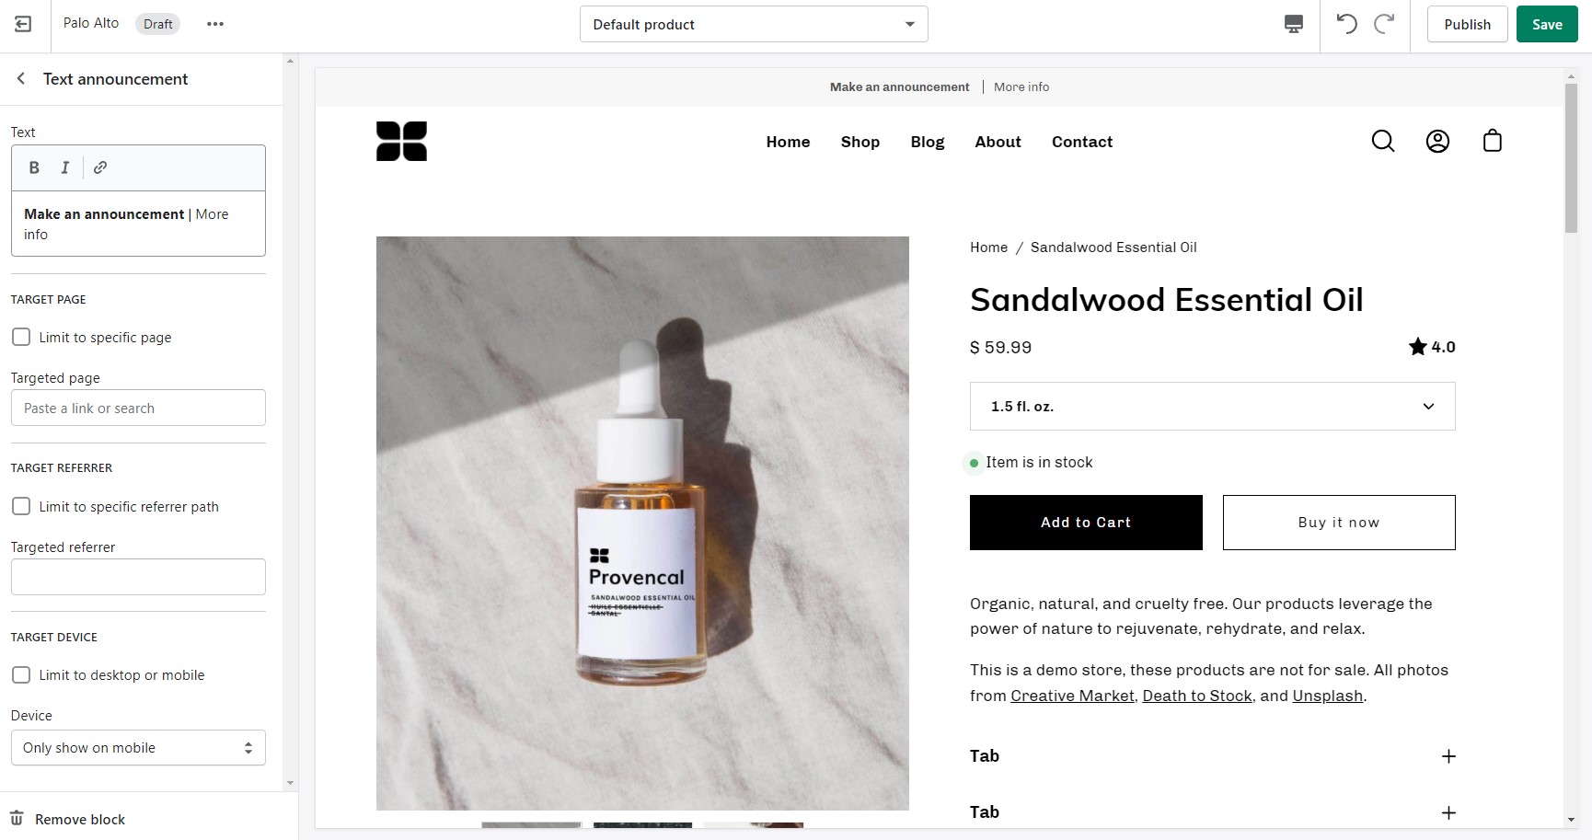Open the three-dot more actions menu

coord(215,24)
